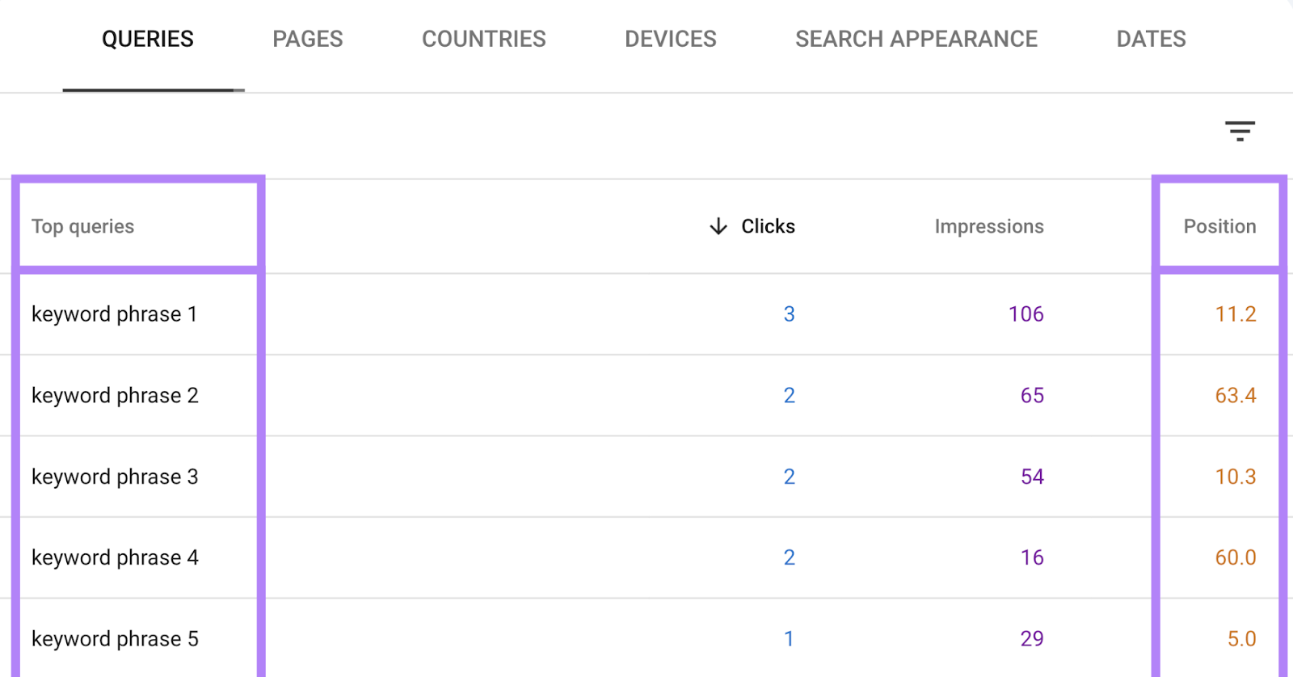This screenshot has width=1293, height=677.
Task: Open keyword phrase 3 query details
Action: pos(114,477)
